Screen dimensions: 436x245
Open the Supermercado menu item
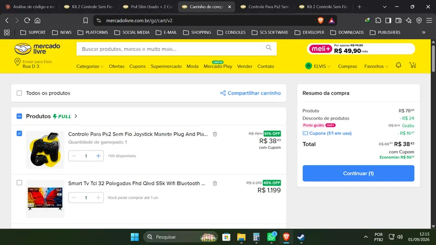click(166, 66)
